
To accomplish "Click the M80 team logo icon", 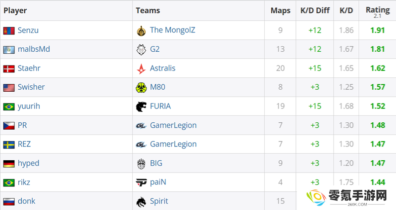I will pos(141,87).
